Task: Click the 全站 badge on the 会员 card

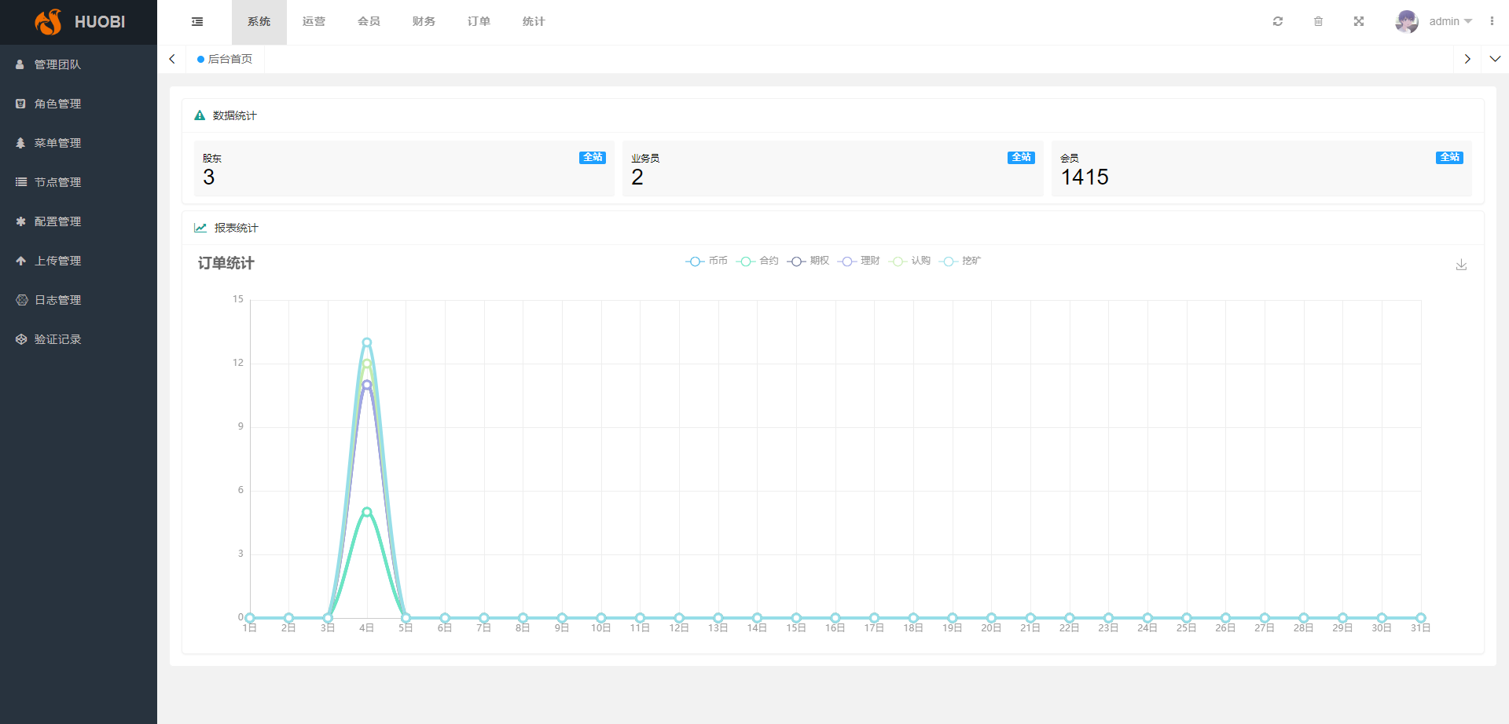Action: [x=1449, y=158]
